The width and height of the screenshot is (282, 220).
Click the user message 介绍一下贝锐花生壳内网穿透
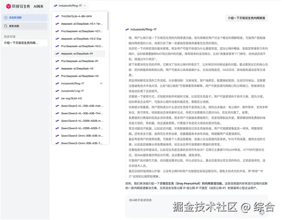(x=246, y=18)
